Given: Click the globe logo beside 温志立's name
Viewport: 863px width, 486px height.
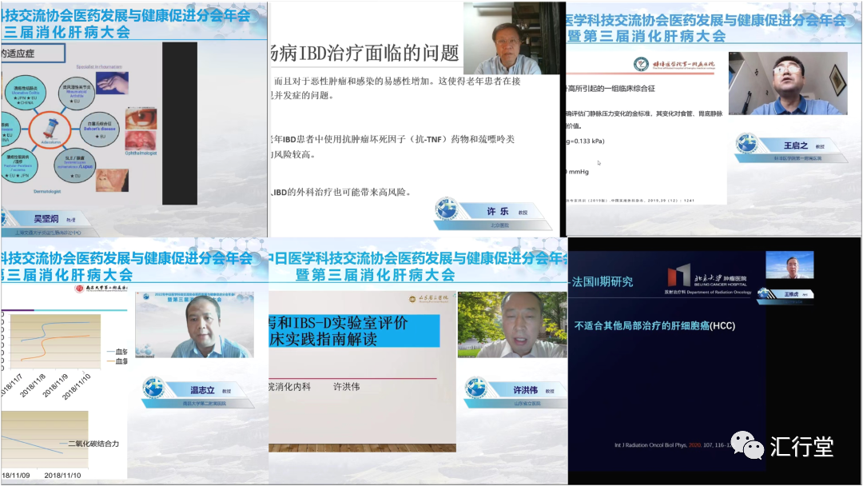Looking at the screenshot, I should [x=154, y=388].
